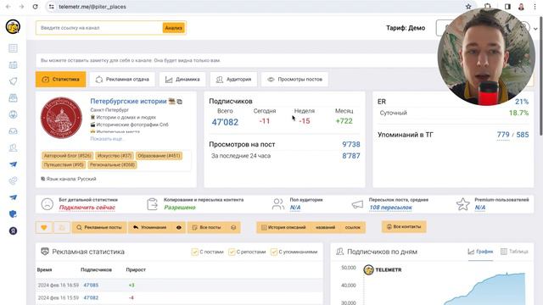The height and width of the screenshot is (305, 543).
Task: Expand description via 'Показать еще'
Action: pyautogui.click(x=107, y=139)
